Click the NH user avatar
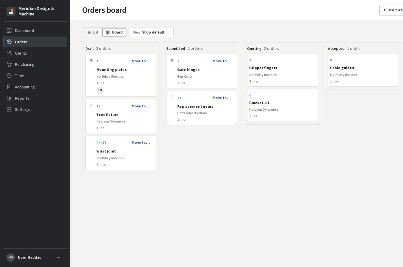Viewport: 403px width, 267px height. [11, 258]
